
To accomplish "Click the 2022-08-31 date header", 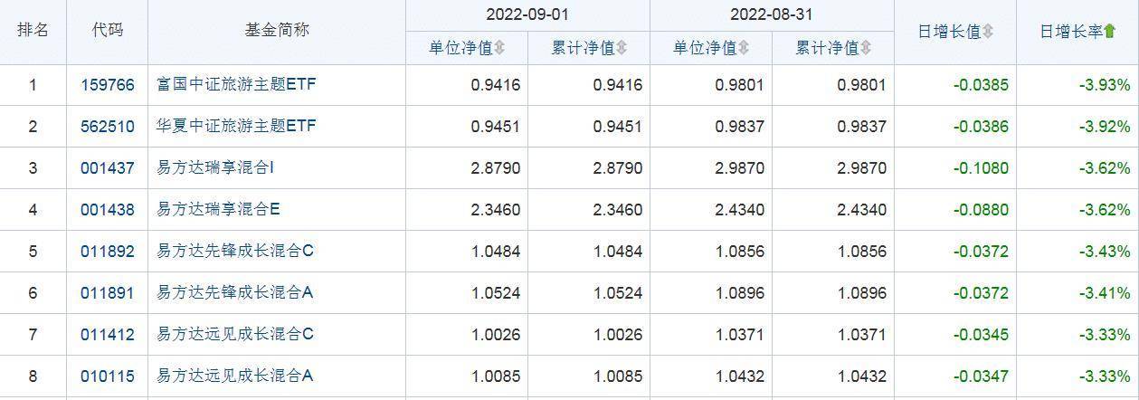I will [x=772, y=14].
